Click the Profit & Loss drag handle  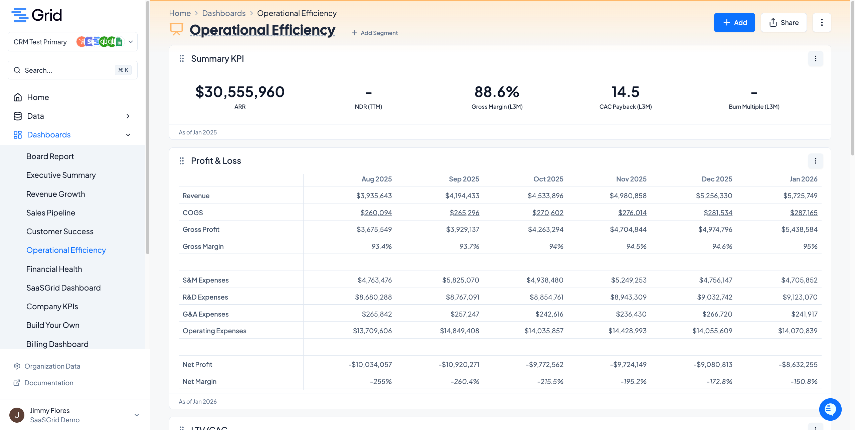[182, 161]
